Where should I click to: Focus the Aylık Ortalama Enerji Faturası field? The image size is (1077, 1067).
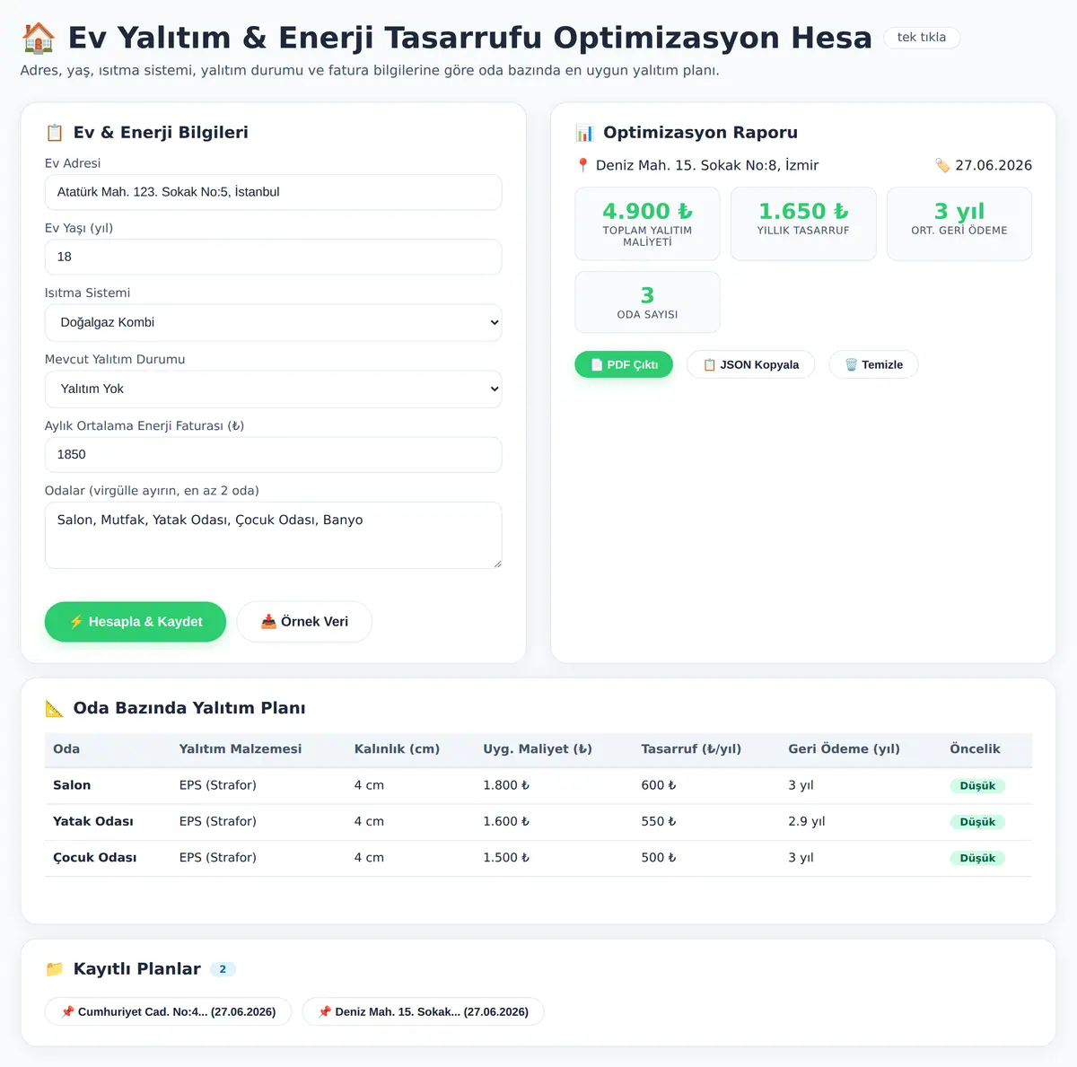click(x=273, y=454)
